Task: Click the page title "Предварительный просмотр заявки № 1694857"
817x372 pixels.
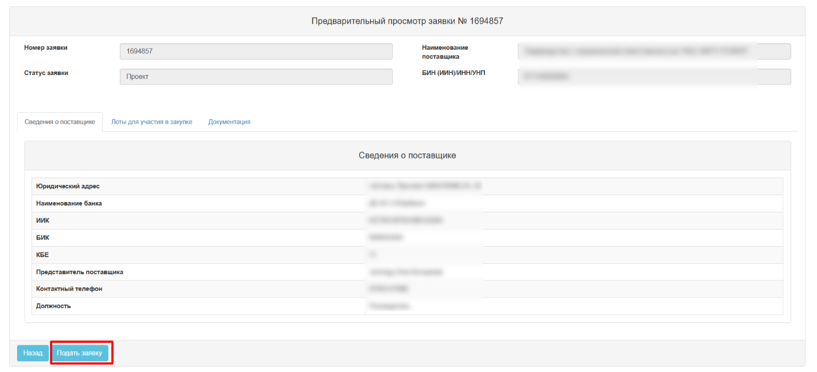Action: [407, 21]
